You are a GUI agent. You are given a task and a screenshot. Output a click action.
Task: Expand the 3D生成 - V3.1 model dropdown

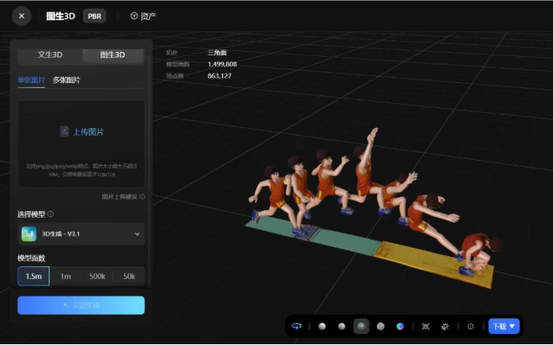tap(81, 234)
